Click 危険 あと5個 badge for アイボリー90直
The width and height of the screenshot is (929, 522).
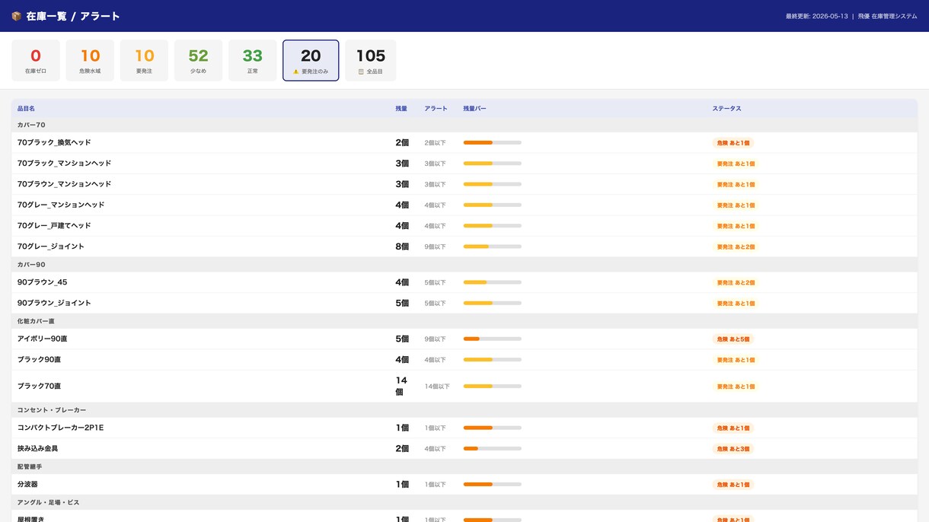click(733, 339)
